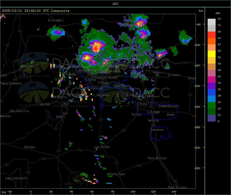Click the E_Escorial label
Image resolution: width=231 pixels, height=195 pixels.
click(x=95, y=88)
